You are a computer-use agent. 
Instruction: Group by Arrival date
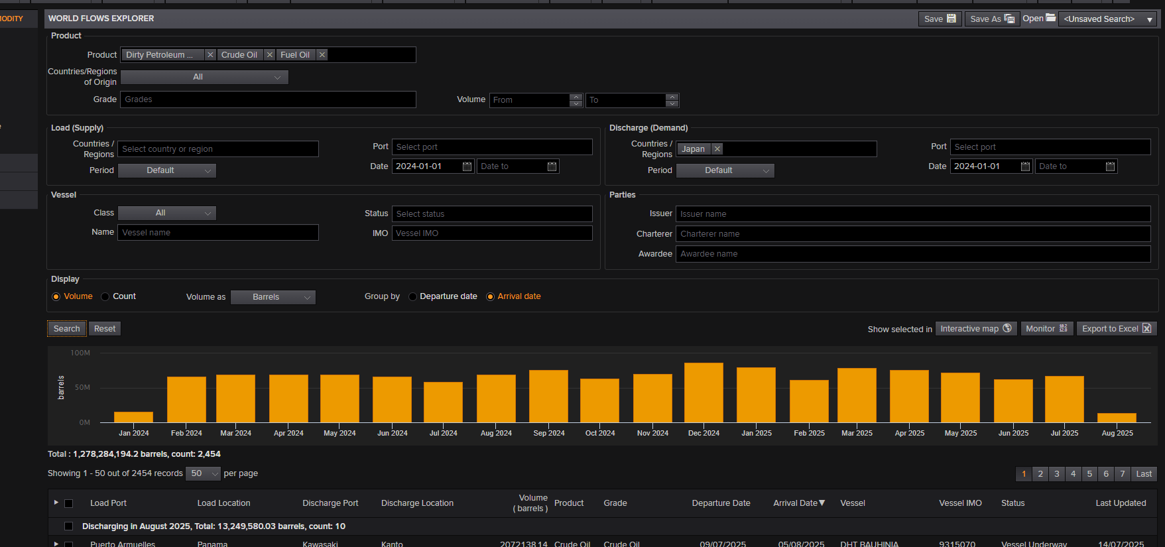click(491, 296)
